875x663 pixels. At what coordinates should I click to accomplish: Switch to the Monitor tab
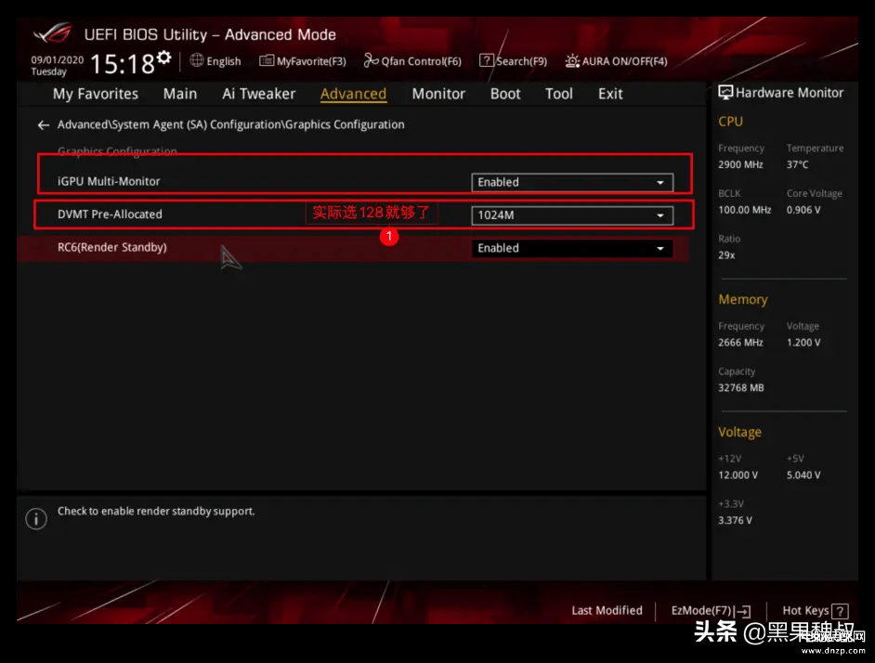(438, 94)
